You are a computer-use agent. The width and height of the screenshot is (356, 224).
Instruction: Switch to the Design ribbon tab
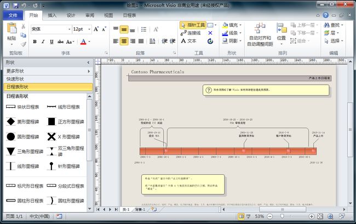click(x=71, y=15)
